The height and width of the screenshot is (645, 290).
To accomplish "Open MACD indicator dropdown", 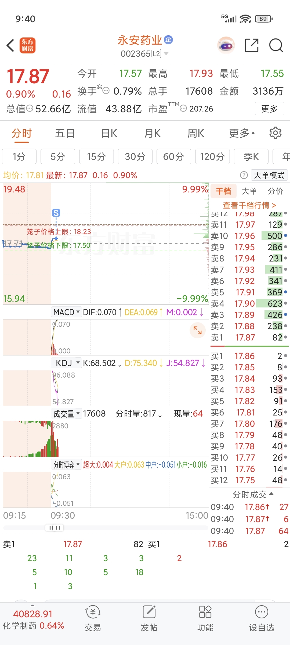I will [x=67, y=312].
